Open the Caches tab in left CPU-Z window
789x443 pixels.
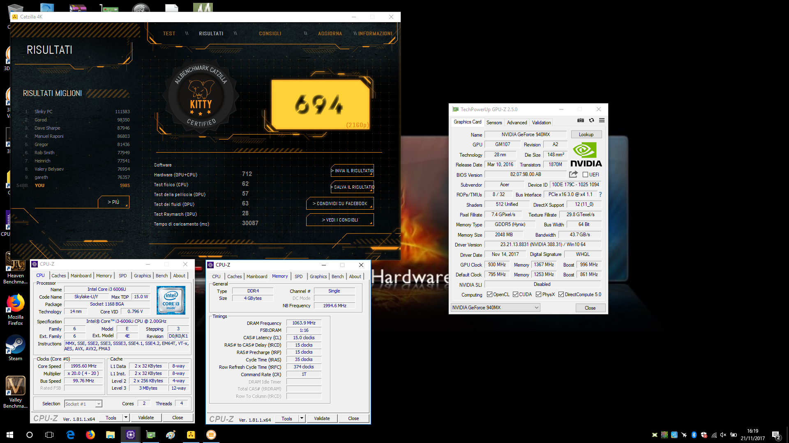pos(58,276)
